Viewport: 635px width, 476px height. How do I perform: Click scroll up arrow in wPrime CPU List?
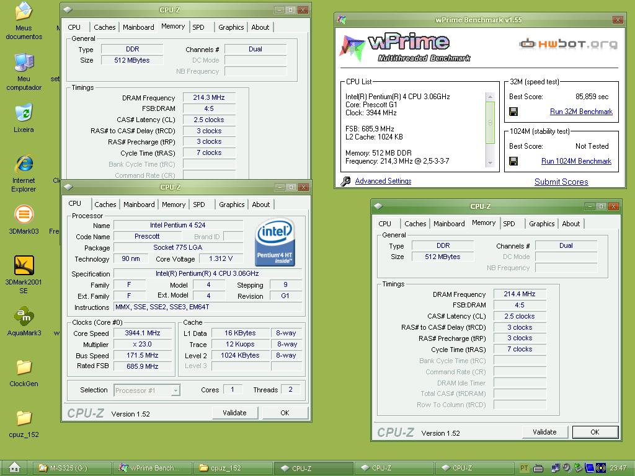(x=490, y=97)
